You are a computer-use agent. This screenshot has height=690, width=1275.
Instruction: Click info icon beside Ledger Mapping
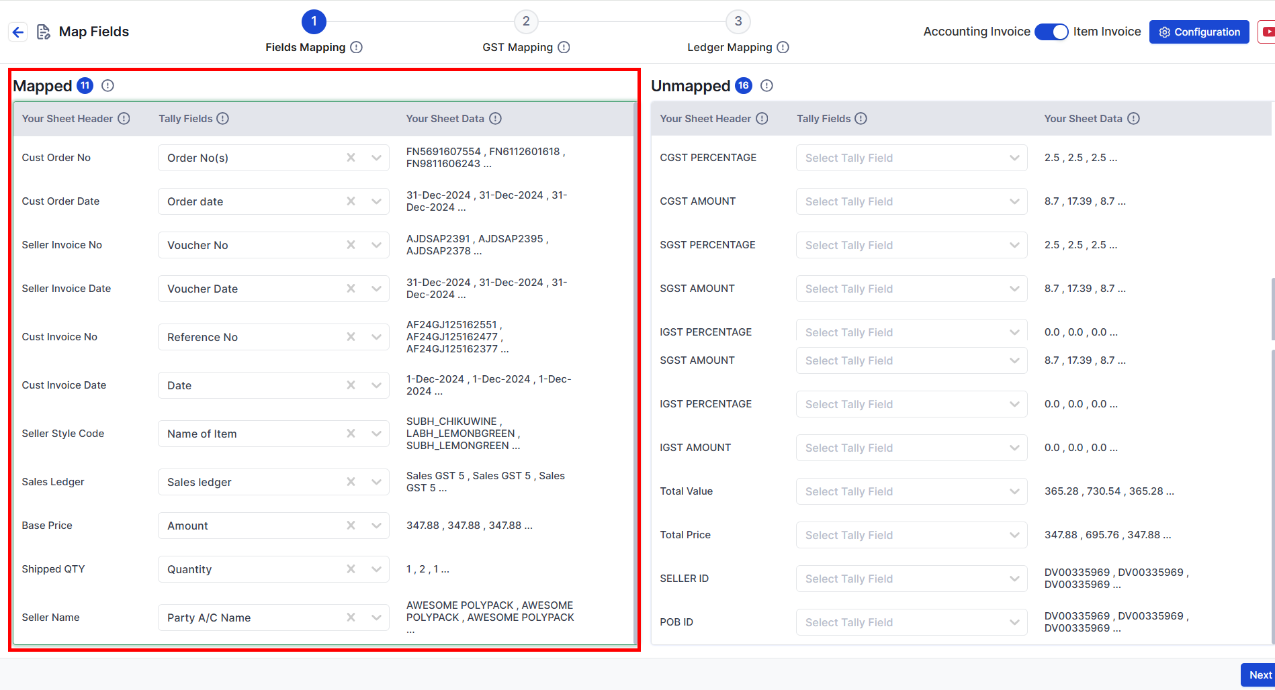(x=783, y=47)
